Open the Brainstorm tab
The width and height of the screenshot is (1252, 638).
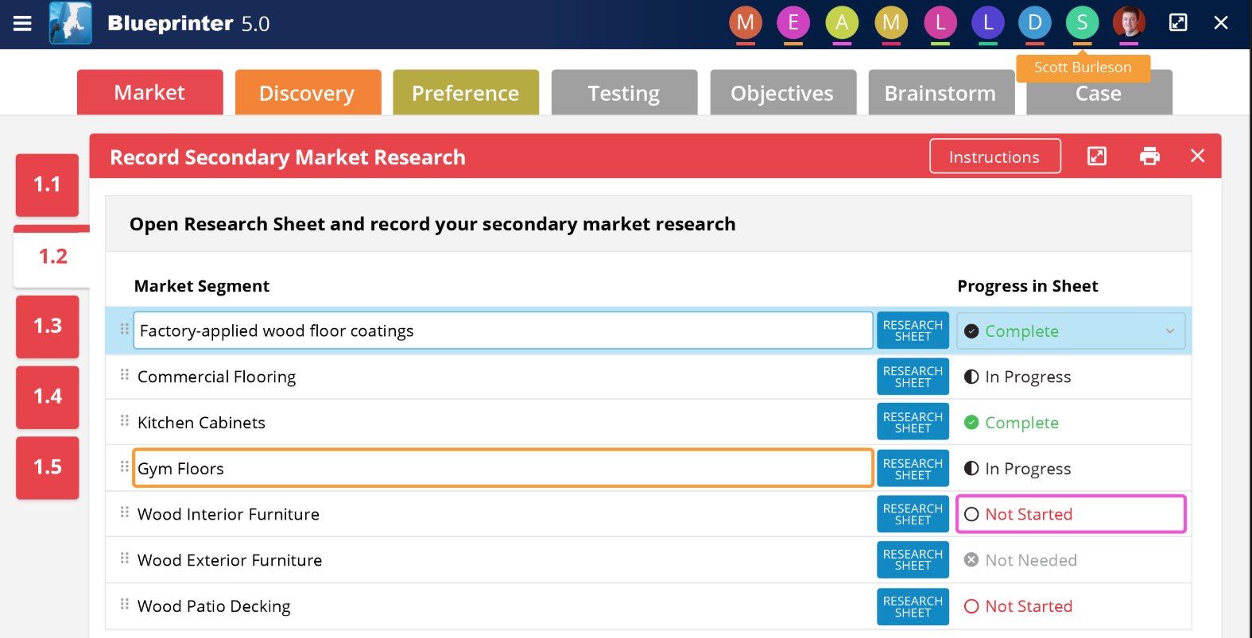[941, 92]
